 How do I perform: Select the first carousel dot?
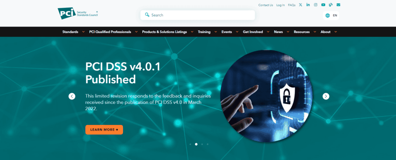190,145
